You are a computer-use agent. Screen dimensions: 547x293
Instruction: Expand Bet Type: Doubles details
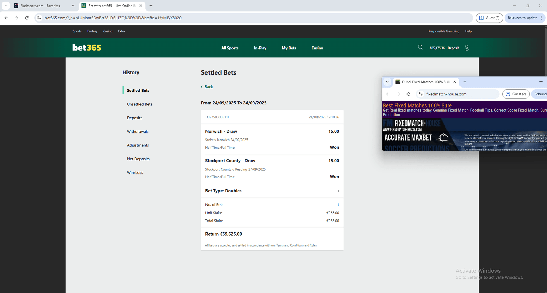tap(338, 191)
